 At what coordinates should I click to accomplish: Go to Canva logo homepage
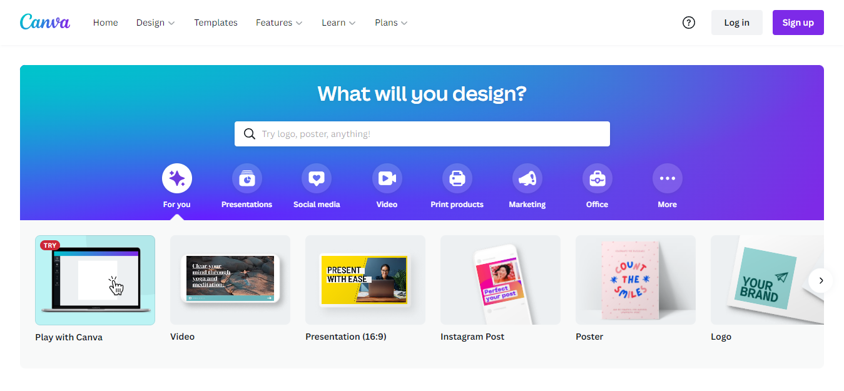click(45, 22)
